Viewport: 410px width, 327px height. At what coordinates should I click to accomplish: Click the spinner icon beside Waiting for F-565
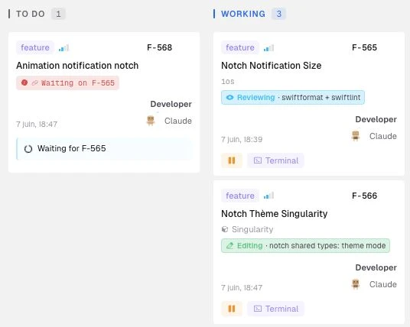pyautogui.click(x=28, y=149)
